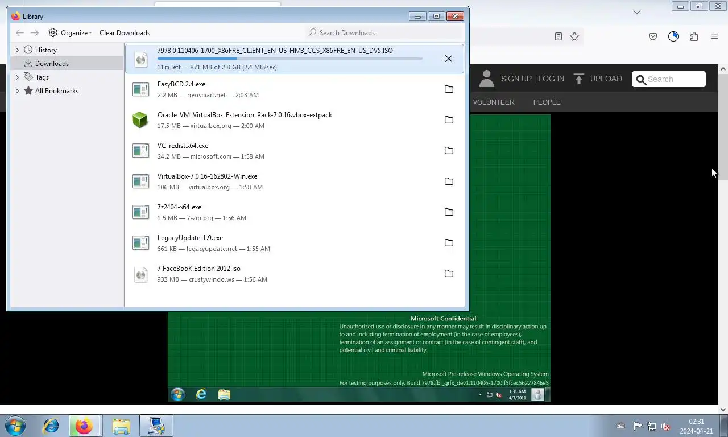The image size is (728, 437).
Task: Select the VirtualBox-7.0.16-162802-Win.exe entry
Action: pos(294,182)
